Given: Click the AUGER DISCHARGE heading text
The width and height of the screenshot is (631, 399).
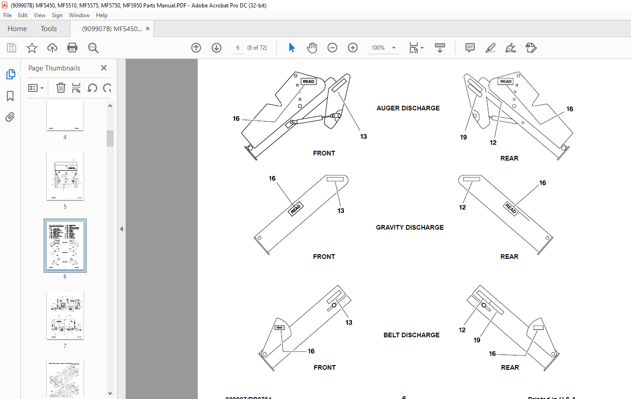Looking at the screenshot, I should (408, 108).
